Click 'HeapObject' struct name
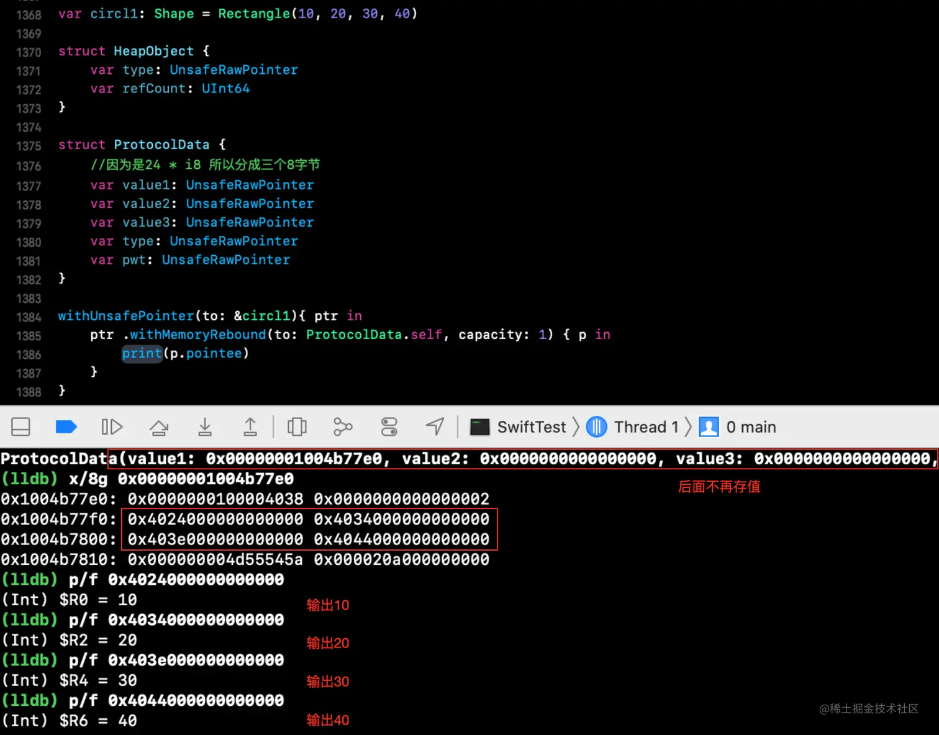939x735 pixels. tap(153, 51)
